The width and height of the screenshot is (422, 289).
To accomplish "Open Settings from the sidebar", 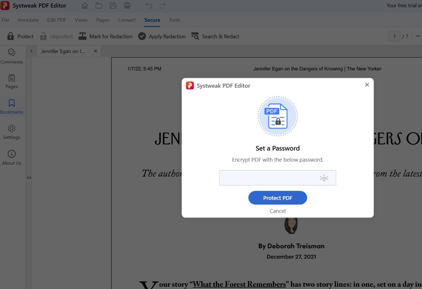I will coord(12,132).
